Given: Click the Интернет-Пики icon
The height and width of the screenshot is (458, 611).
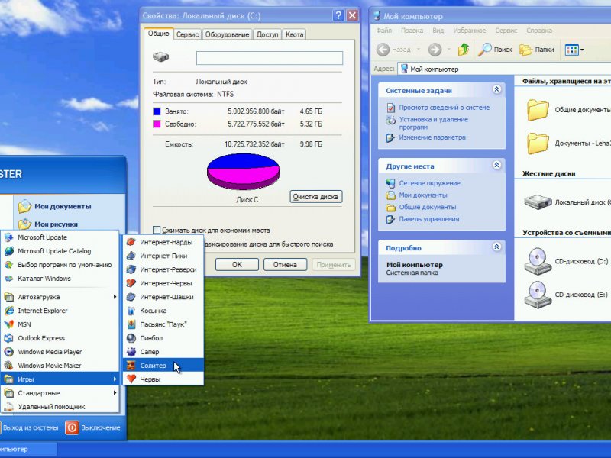Looking at the screenshot, I should coord(131,256).
